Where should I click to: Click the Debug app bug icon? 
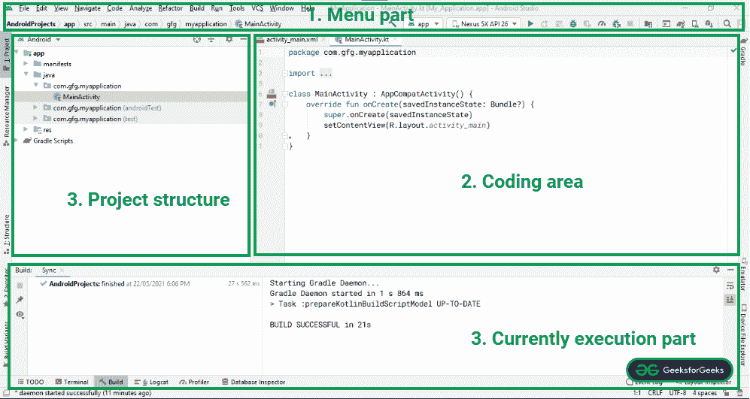pyautogui.click(x=574, y=24)
